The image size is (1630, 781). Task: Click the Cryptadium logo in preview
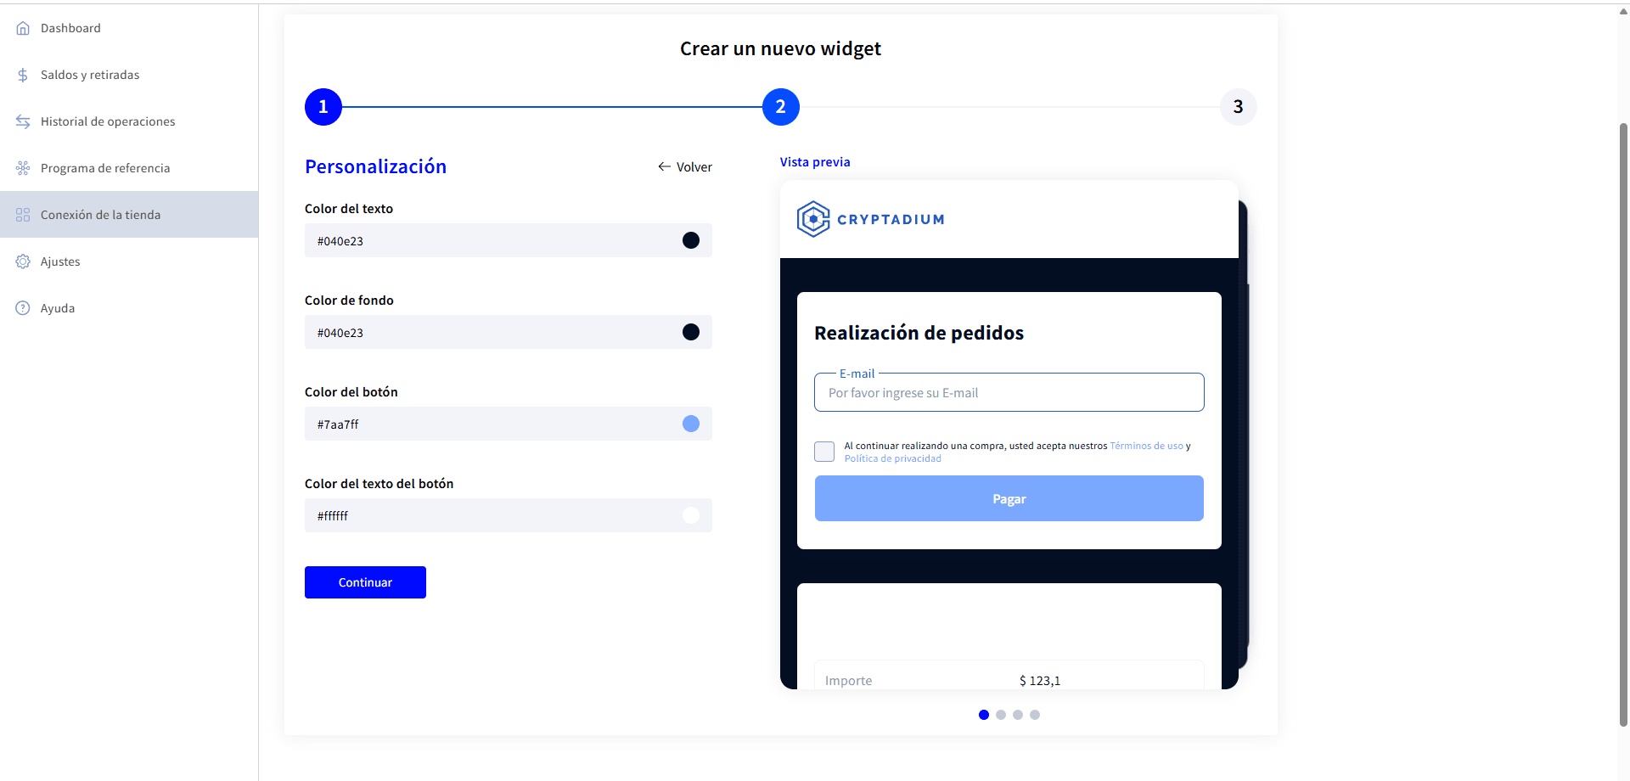click(870, 219)
